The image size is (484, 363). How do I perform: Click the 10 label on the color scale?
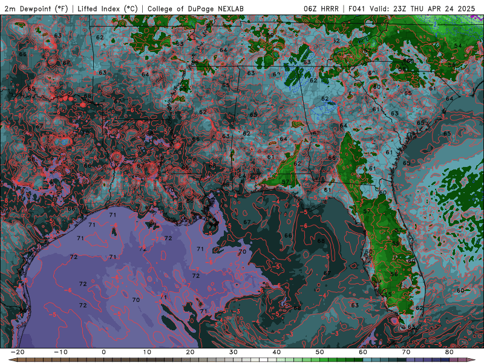[147, 352]
